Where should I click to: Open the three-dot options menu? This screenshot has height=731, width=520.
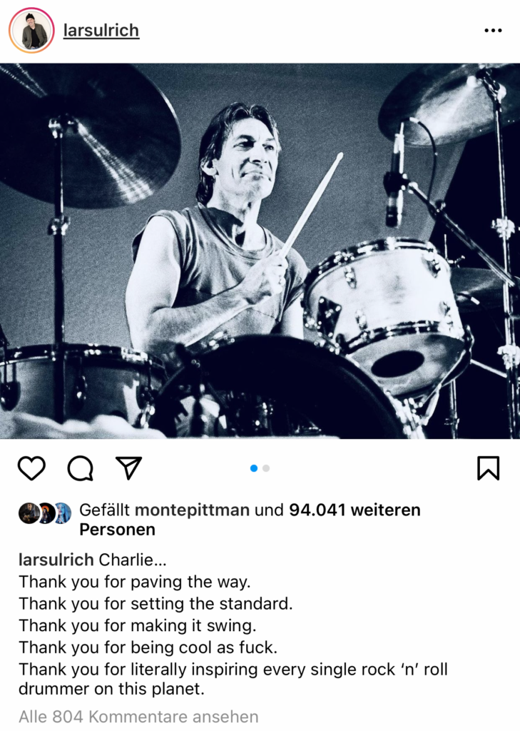(x=492, y=31)
